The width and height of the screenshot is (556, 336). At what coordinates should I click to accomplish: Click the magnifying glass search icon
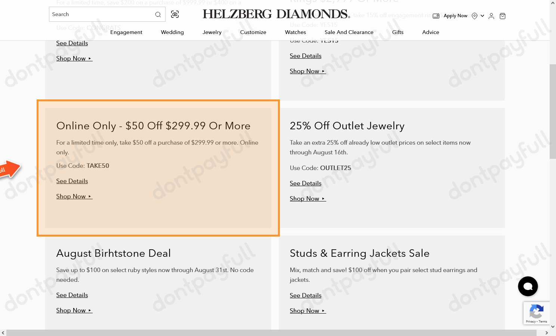point(158,14)
